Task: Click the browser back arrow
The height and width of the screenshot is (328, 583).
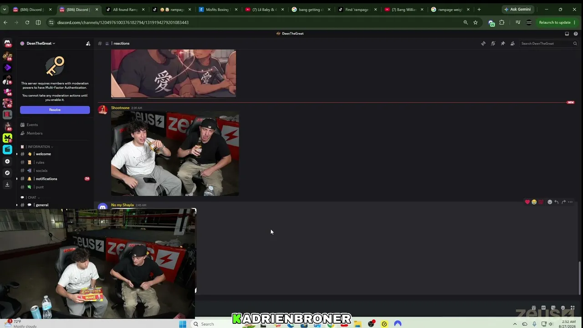Action: (x=5, y=22)
